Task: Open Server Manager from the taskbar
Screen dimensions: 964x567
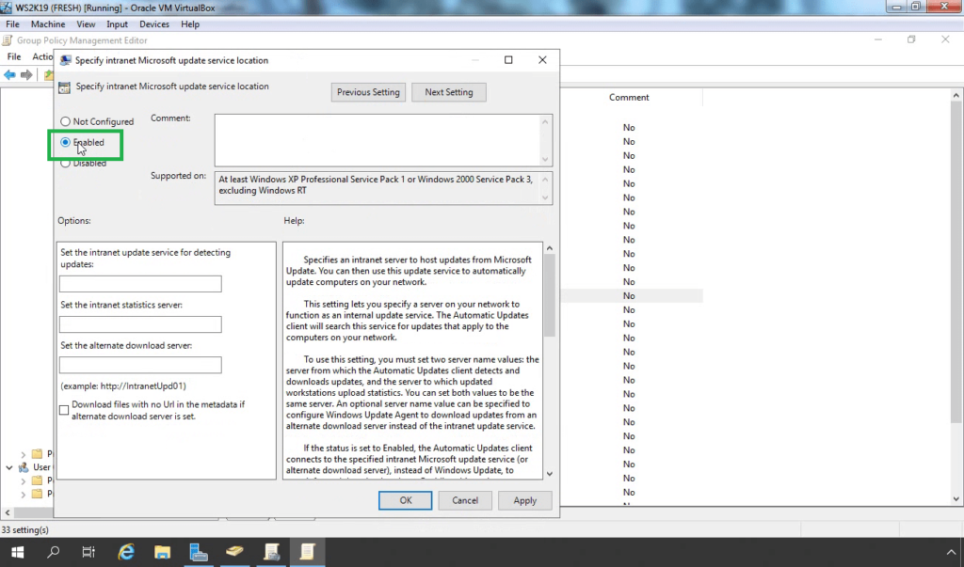Action: pyautogui.click(x=199, y=552)
